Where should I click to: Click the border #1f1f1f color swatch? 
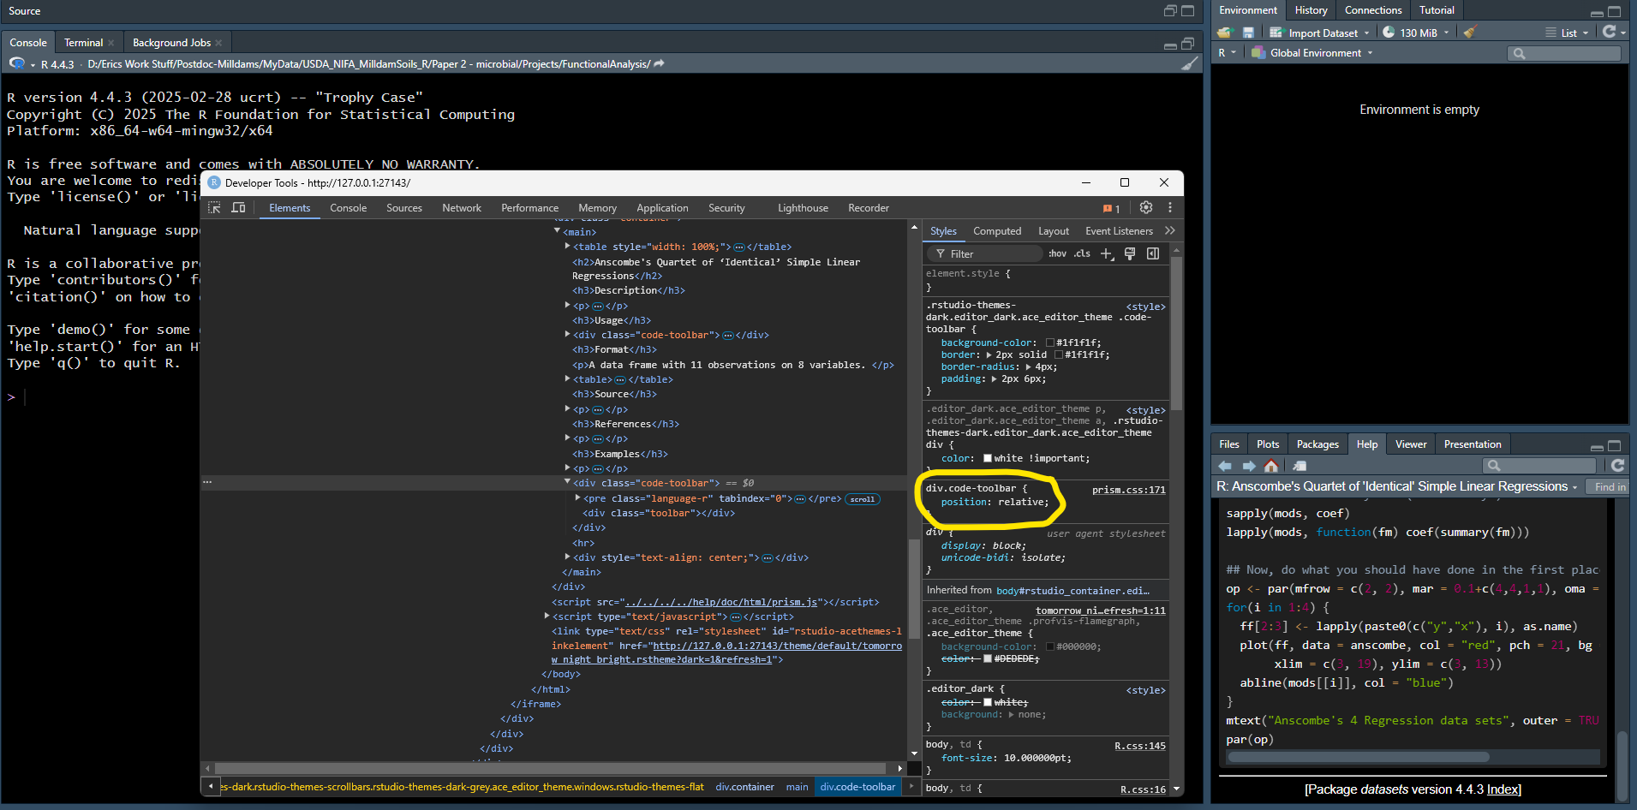[1059, 354]
